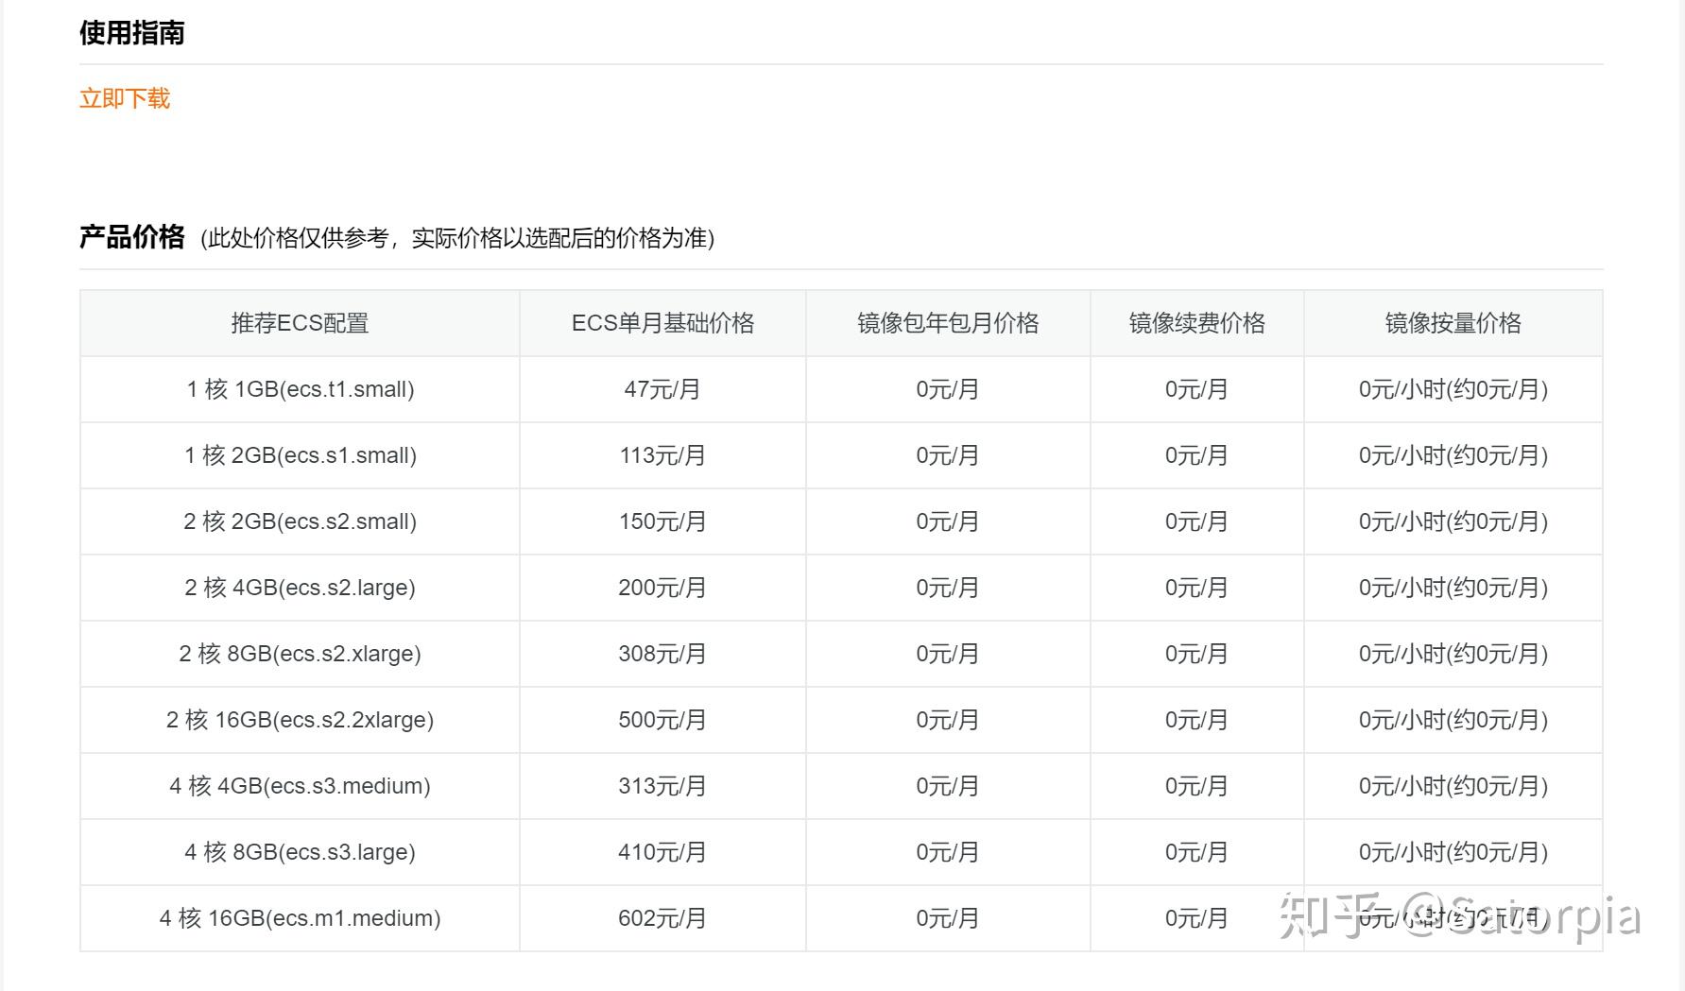The height and width of the screenshot is (991, 1685).
Task: Select the 产品价格 section heading
Action: tap(131, 237)
